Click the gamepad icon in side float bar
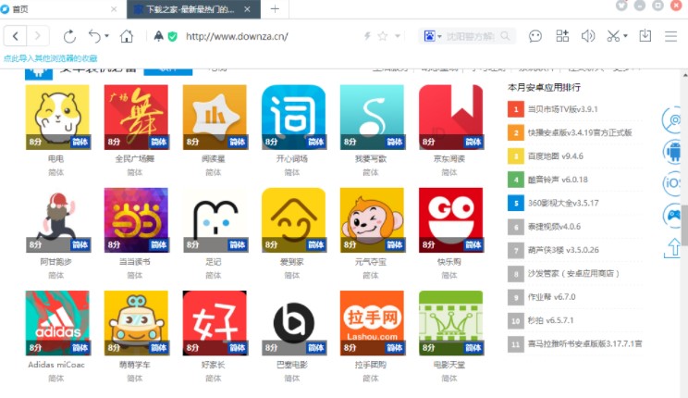This screenshot has height=398, width=688. coord(674,217)
